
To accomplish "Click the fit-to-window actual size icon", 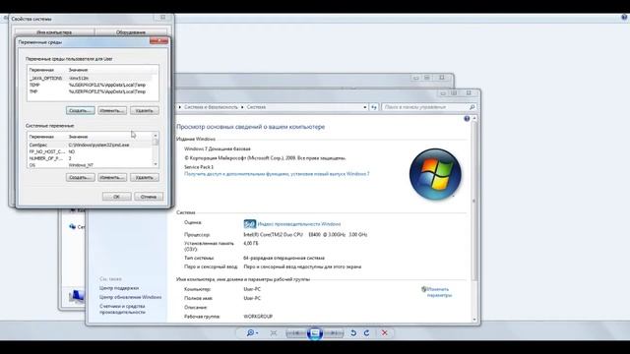I will (274, 333).
